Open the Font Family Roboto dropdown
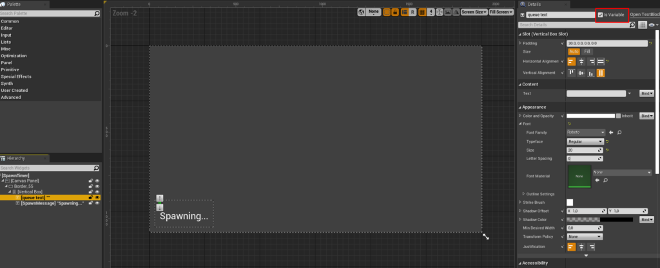 [x=586, y=132]
